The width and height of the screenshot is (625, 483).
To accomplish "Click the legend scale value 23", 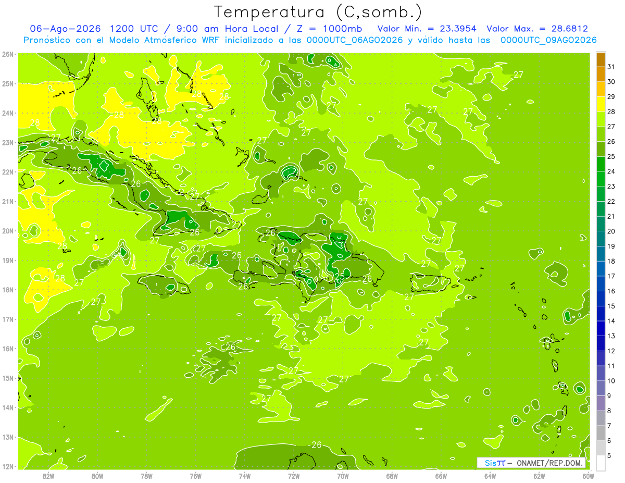I will (611, 187).
